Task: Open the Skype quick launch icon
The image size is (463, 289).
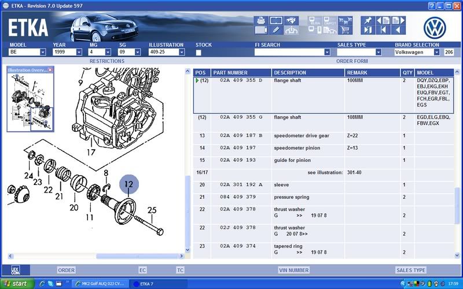Action: click(50, 284)
